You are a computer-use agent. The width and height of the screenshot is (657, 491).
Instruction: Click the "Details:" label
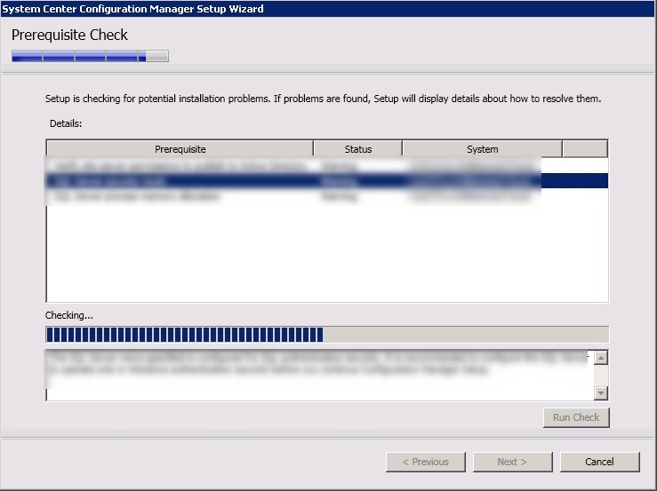coord(66,123)
